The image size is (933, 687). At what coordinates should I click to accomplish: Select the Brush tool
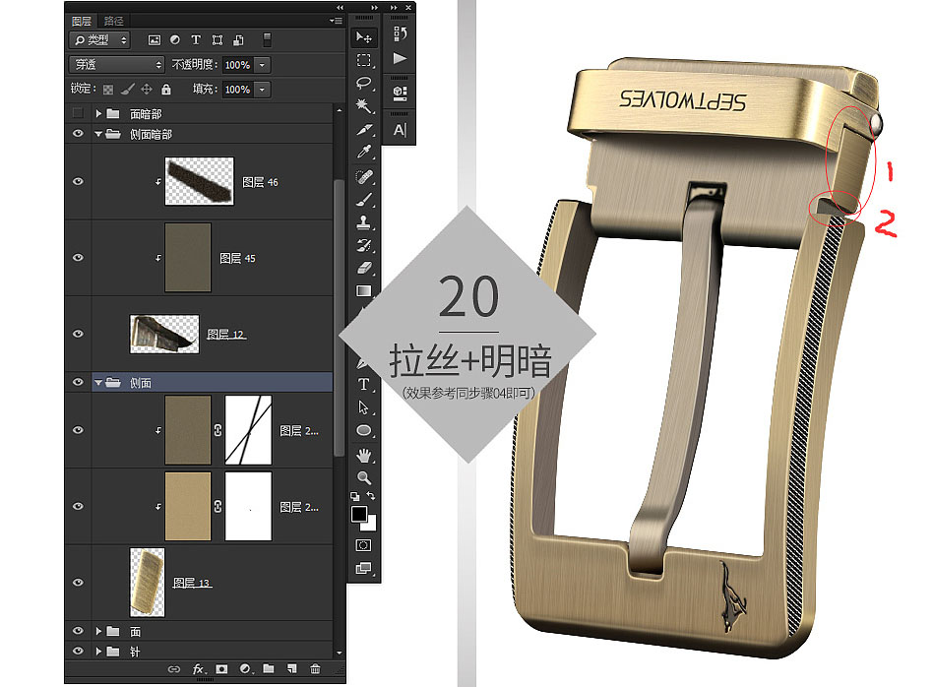coord(363,200)
